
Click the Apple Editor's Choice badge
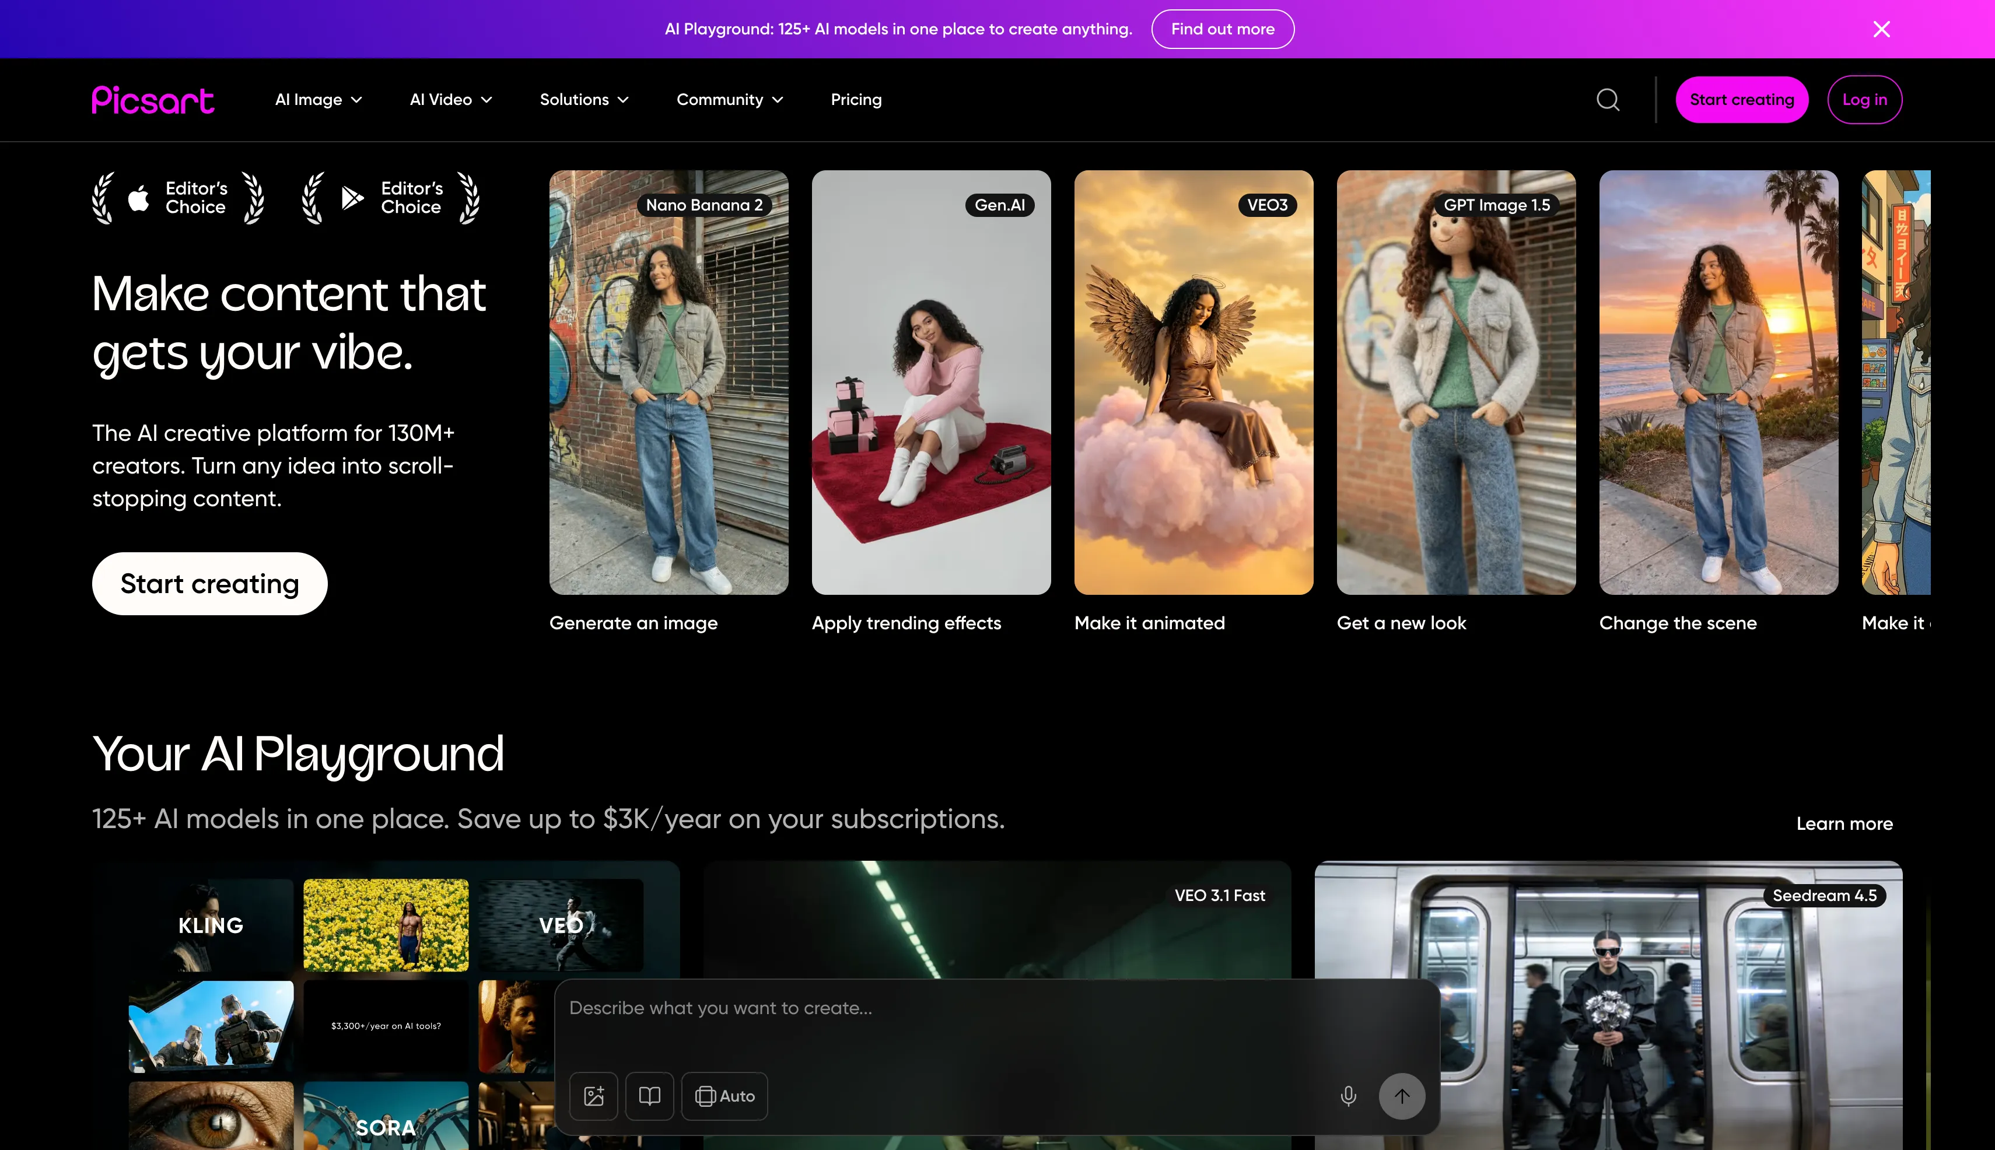(x=178, y=198)
